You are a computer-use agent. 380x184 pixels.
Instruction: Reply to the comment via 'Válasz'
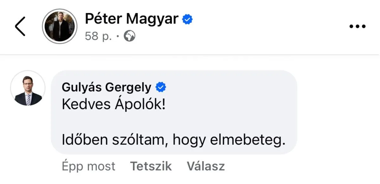click(206, 166)
